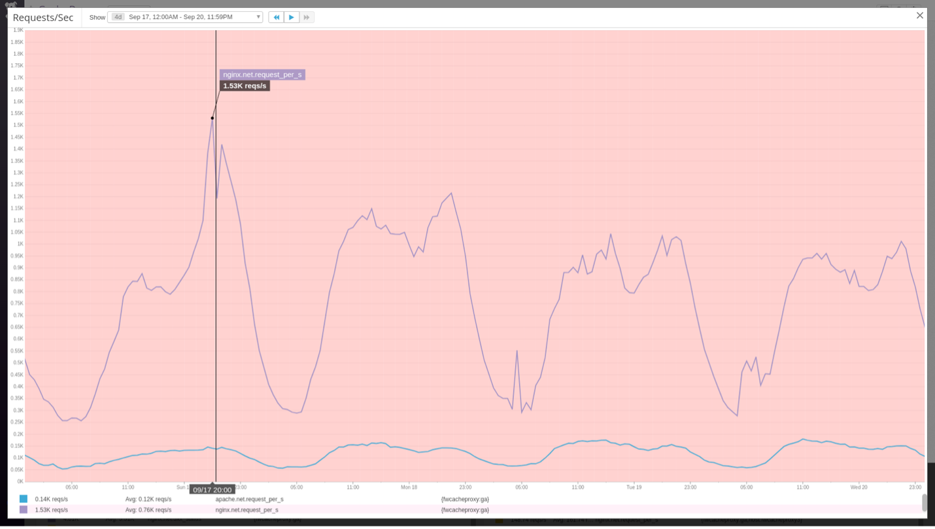Click the nginx peak data point at 1.53K
The height and width of the screenshot is (529, 935).
click(212, 118)
